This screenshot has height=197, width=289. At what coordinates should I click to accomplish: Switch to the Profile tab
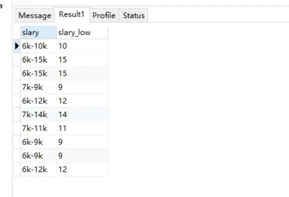104,15
